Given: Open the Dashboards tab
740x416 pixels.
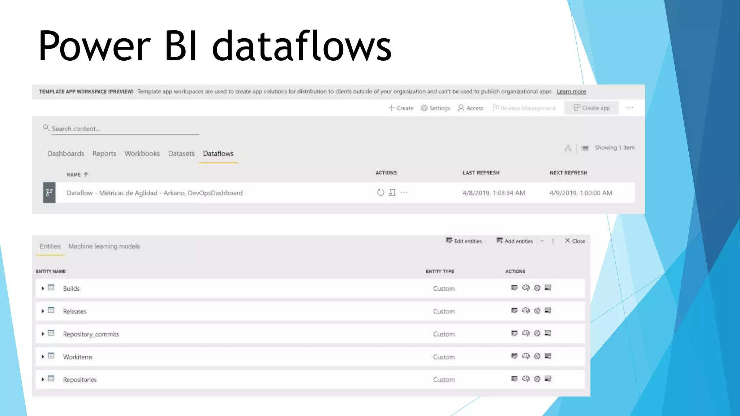Looking at the screenshot, I should [65, 153].
